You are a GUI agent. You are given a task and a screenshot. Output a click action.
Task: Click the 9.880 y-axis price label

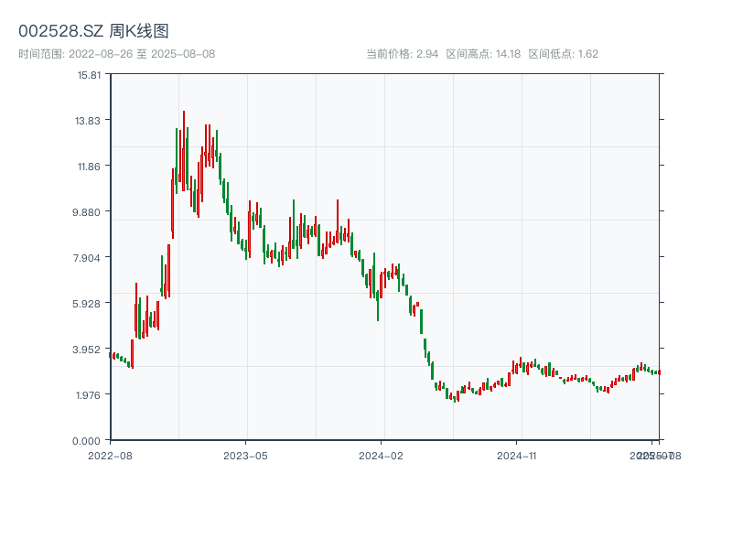pos(89,212)
